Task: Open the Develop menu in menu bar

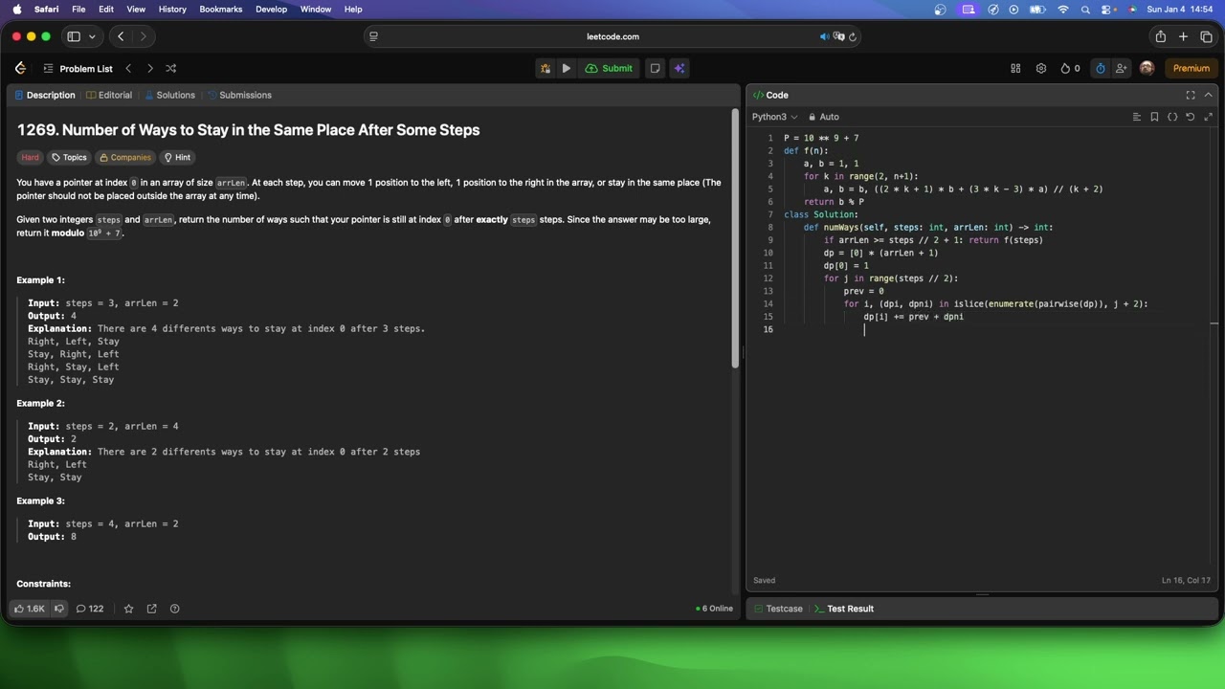Action: 271,10
